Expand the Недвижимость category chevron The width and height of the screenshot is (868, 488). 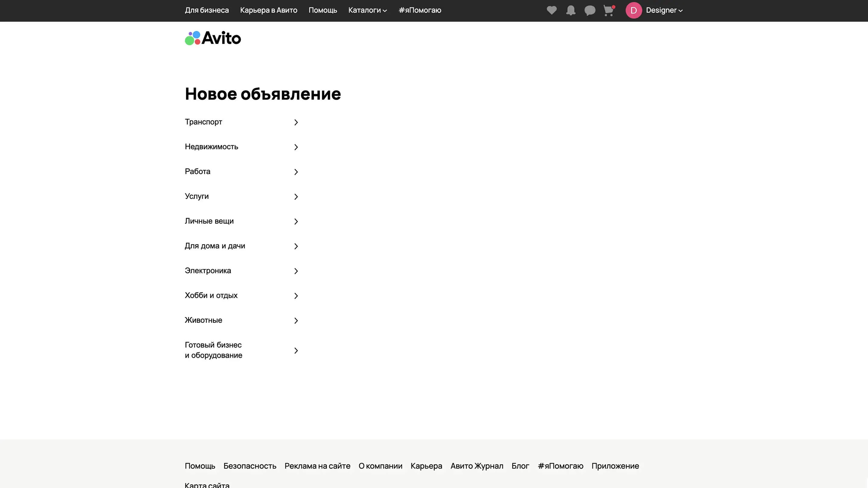(296, 147)
